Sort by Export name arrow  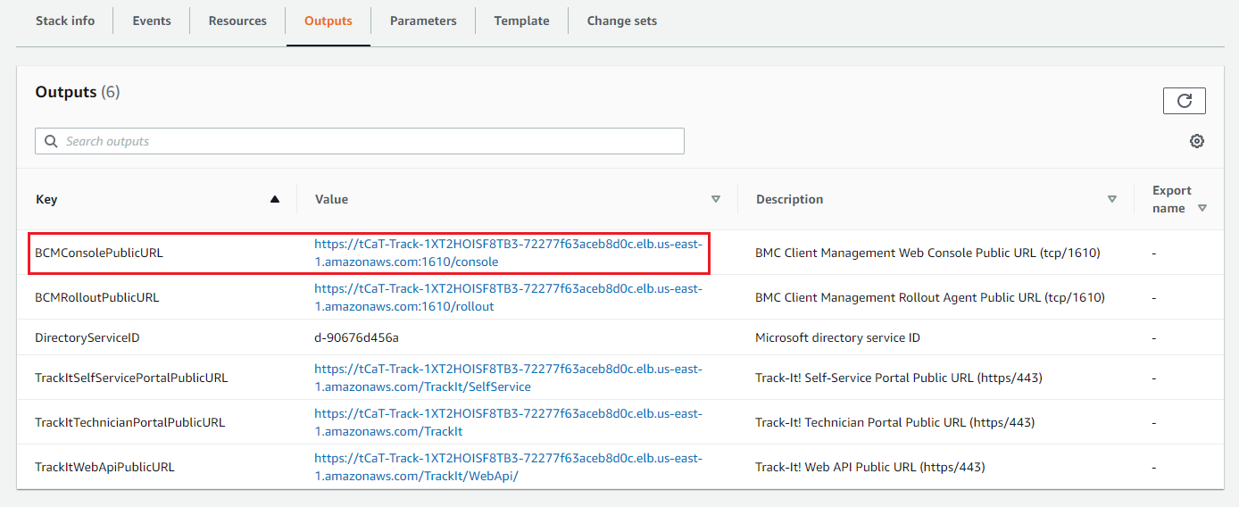(1202, 208)
